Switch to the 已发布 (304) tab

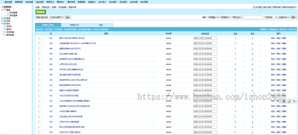click(x=48, y=25)
